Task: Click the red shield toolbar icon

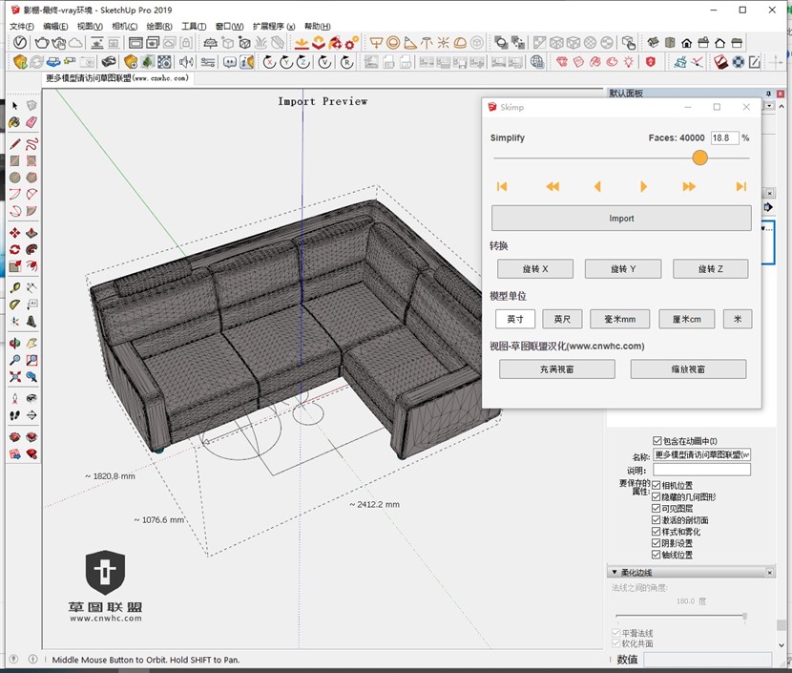Action: [651, 62]
